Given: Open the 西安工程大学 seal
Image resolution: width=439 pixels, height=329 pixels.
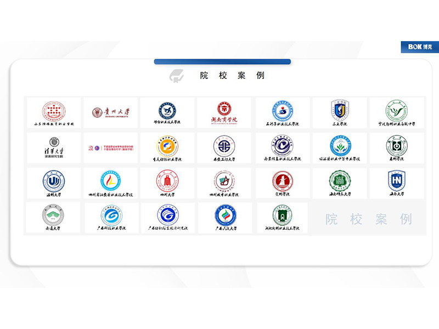Looking at the screenshot, I should pyautogui.click(x=224, y=146).
